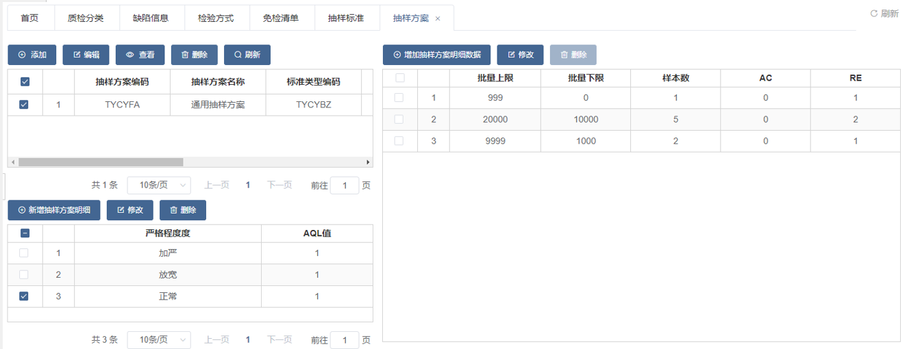Click the 刷新 link at top right

884,14
